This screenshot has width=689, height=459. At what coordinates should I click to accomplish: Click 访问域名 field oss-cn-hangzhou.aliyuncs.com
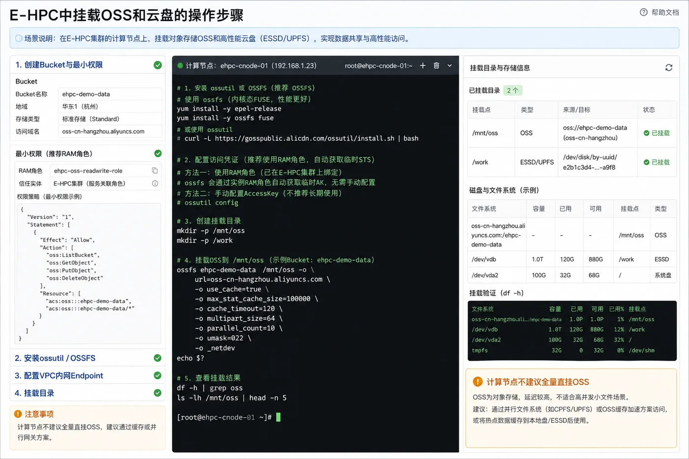[110, 131]
